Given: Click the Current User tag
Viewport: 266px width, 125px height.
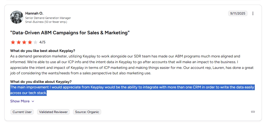Looking at the screenshot, I should [x=22, y=112].
